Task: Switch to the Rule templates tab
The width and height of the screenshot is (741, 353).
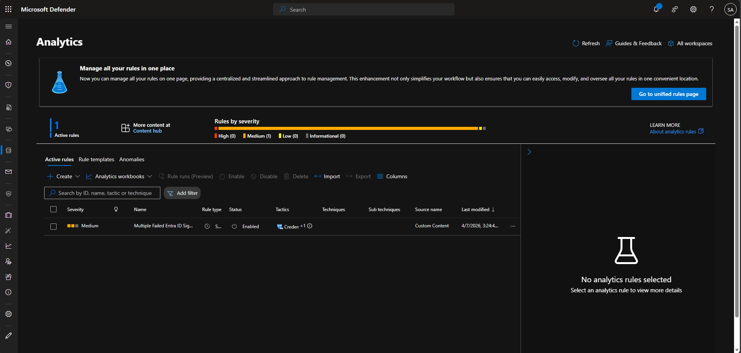Action: point(96,159)
